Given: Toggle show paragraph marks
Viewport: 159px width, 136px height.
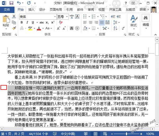Looking at the screenshot, I should point(123,28).
